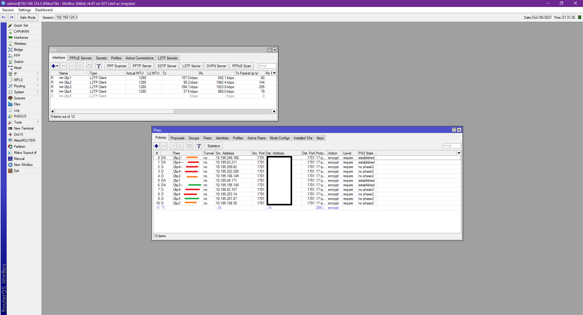Click enable checkmark in PPP toolbar
The width and height of the screenshot is (583, 315).
click(x=73, y=66)
